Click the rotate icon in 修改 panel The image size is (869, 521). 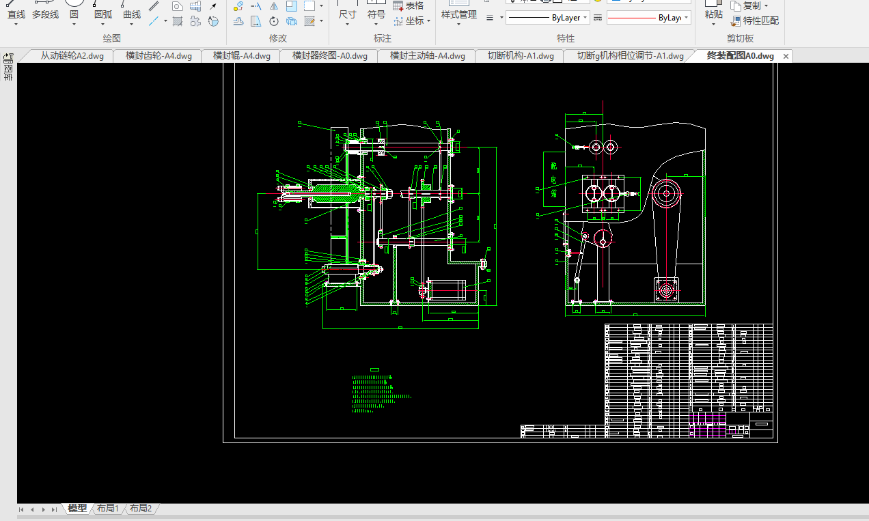tap(274, 21)
